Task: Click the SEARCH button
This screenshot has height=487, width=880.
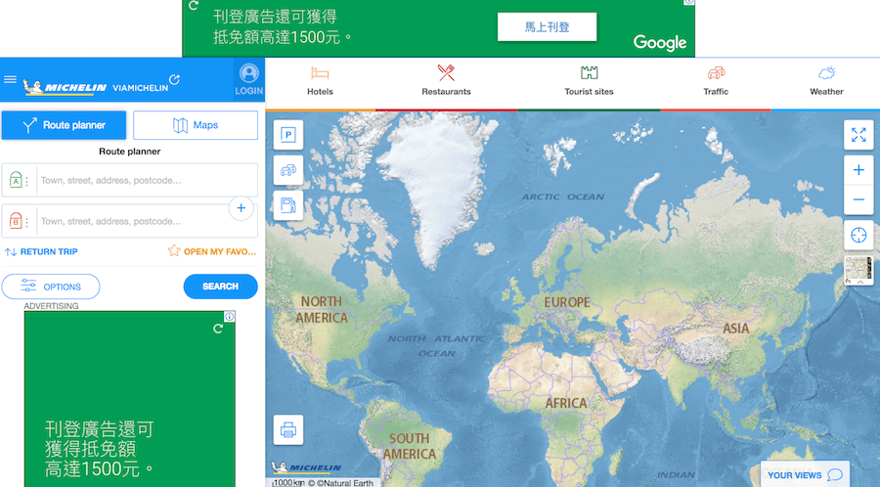Action: point(221,287)
